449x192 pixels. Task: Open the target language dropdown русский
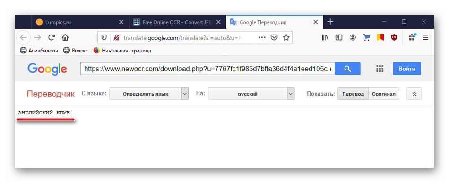coord(251,94)
